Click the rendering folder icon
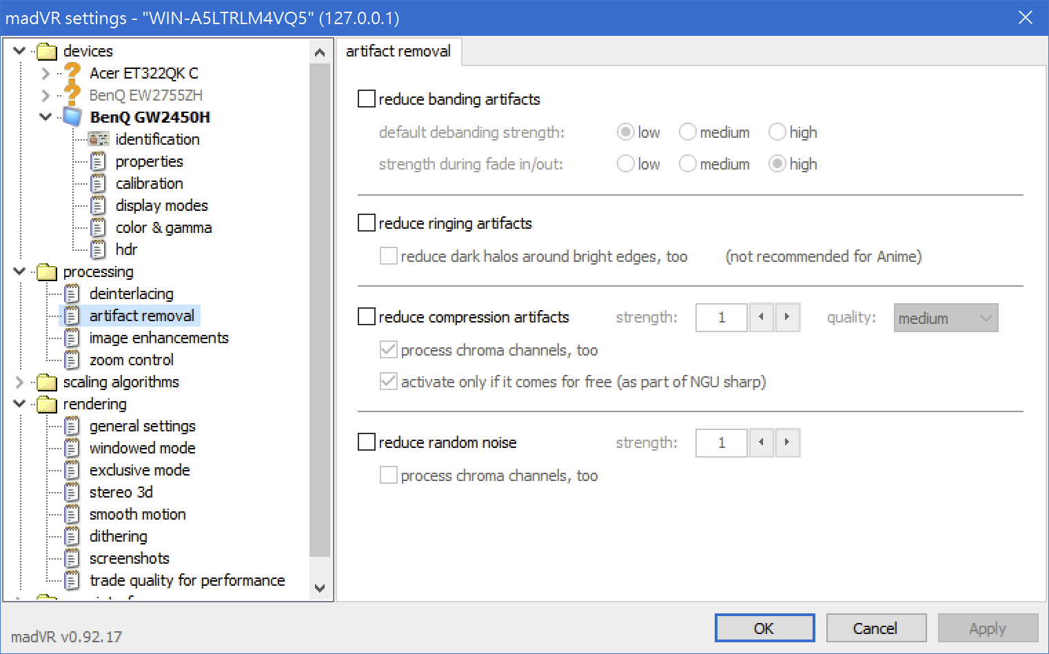 [47, 404]
